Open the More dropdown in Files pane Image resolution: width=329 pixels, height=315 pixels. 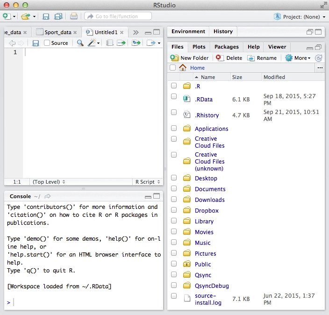(298, 58)
